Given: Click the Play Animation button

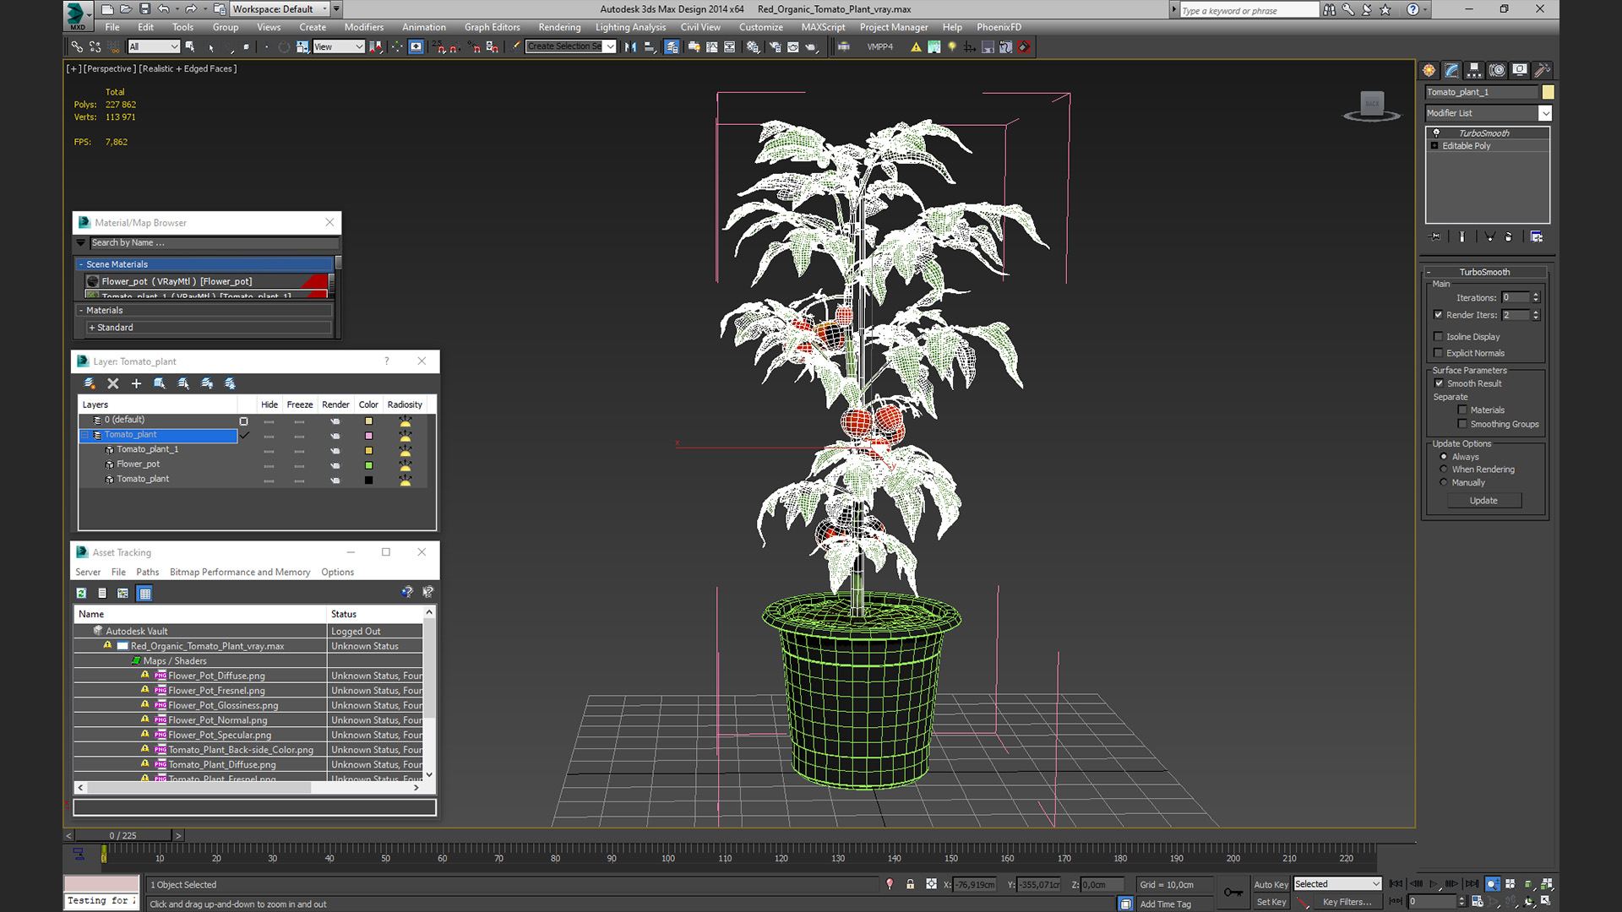Looking at the screenshot, I should [1434, 884].
